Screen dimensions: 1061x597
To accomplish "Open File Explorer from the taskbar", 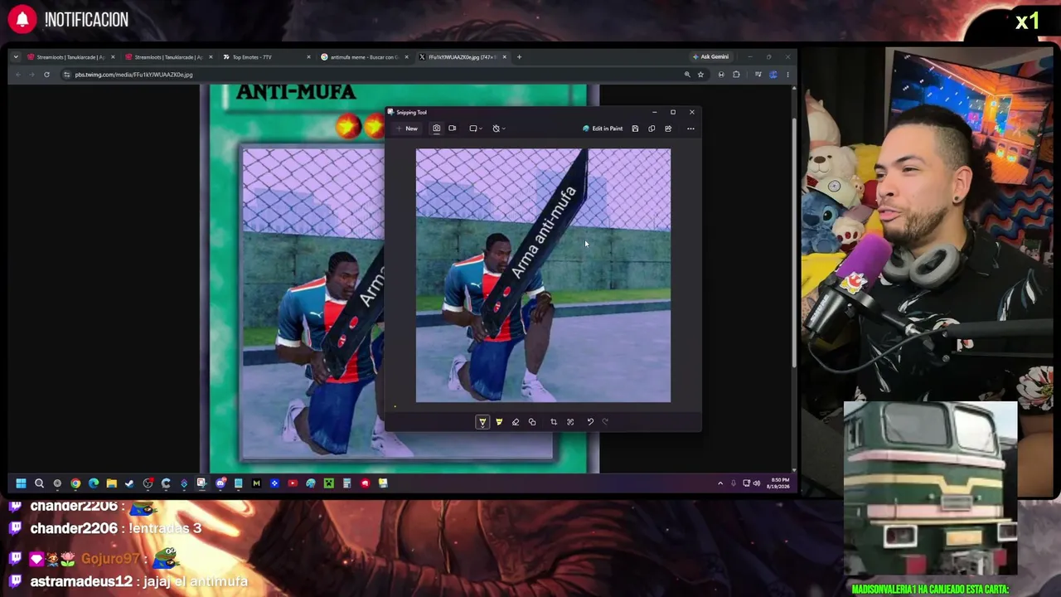I will tap(111, 483).
